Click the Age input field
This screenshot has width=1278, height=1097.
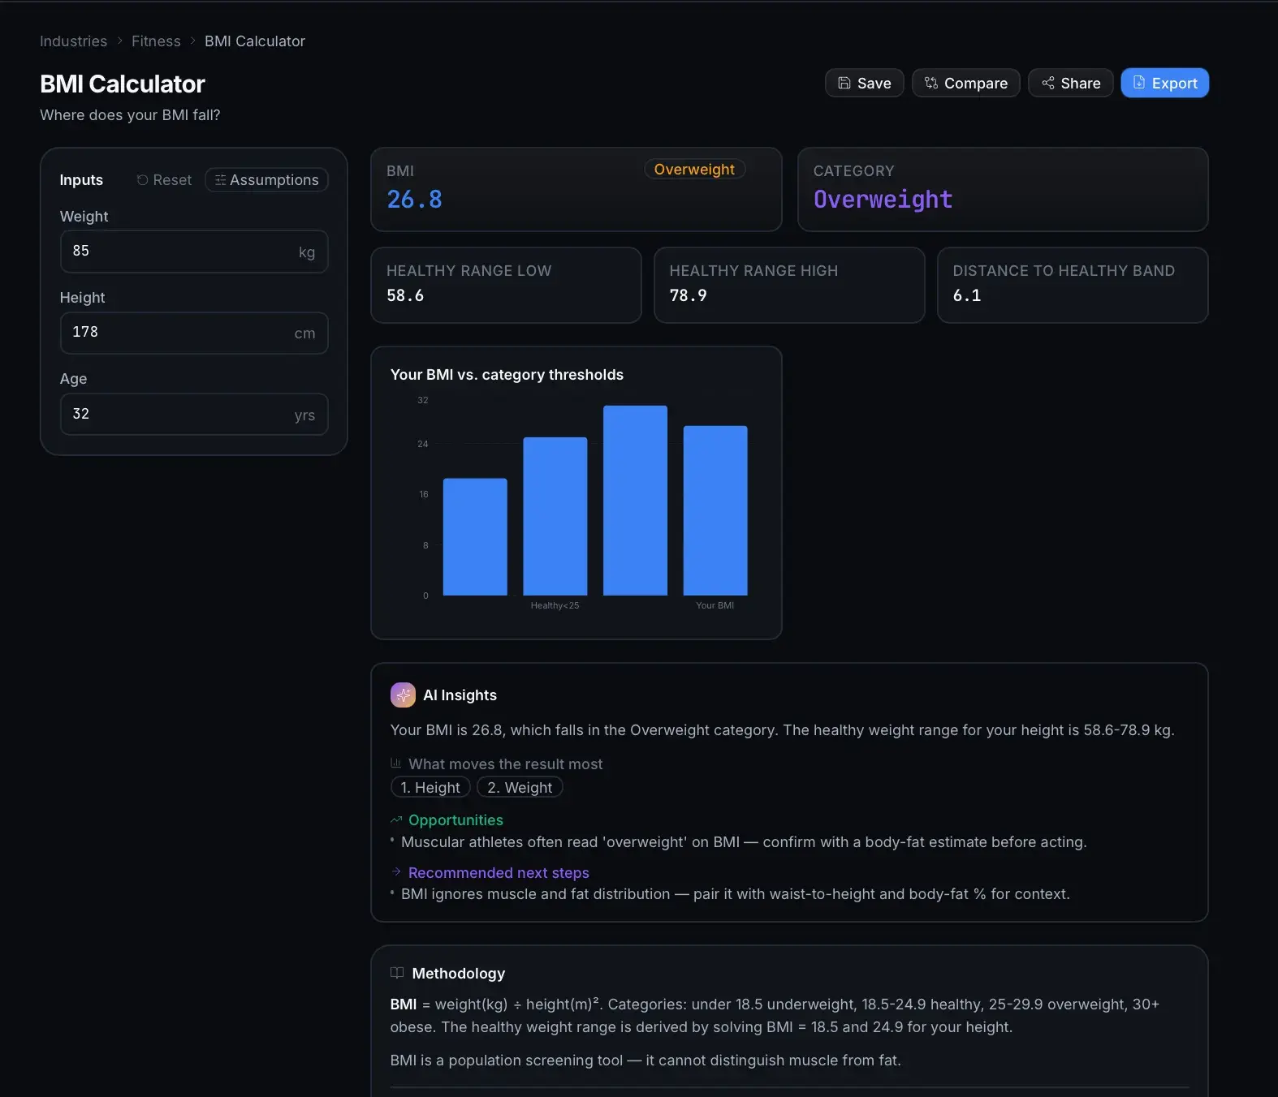click(x=194, y=414)
